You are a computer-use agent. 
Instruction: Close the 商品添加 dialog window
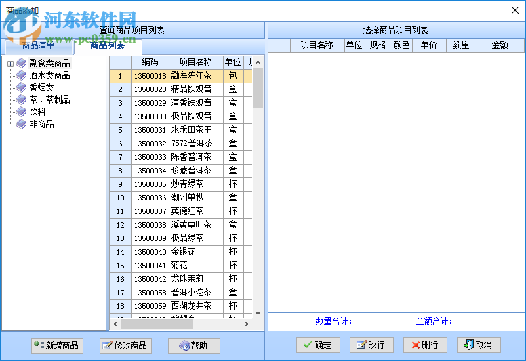[515, 10]
